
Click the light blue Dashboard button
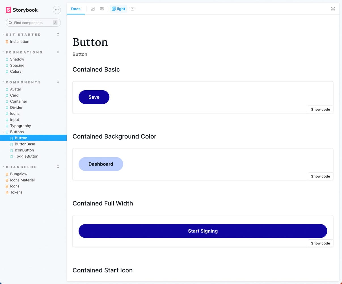pos(101,164)
